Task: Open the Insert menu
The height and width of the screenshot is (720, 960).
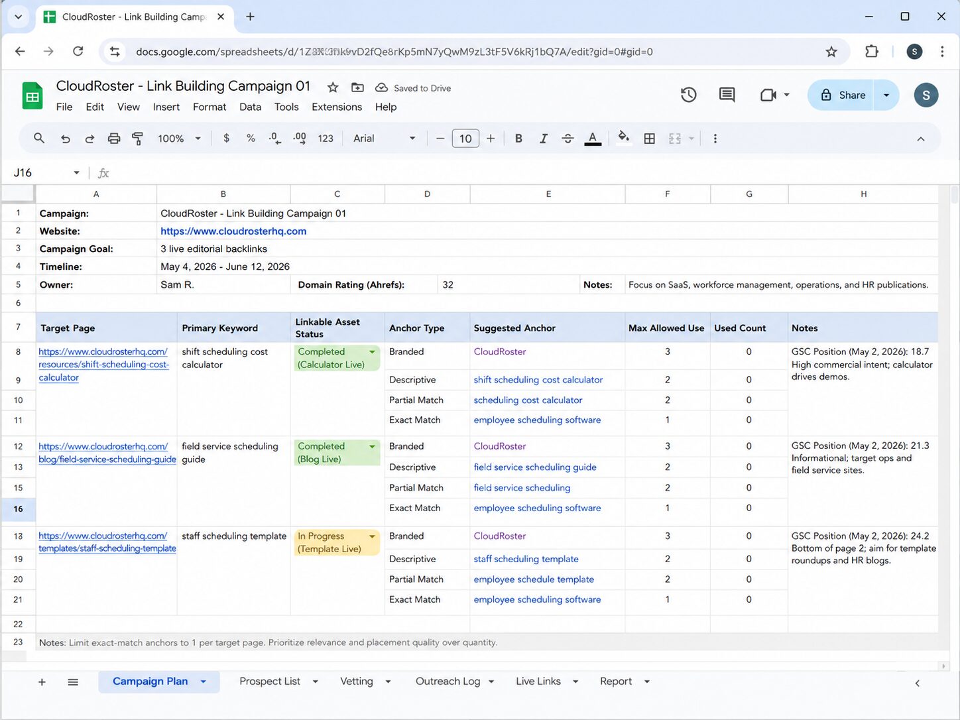Action: (x=166, y=107)
